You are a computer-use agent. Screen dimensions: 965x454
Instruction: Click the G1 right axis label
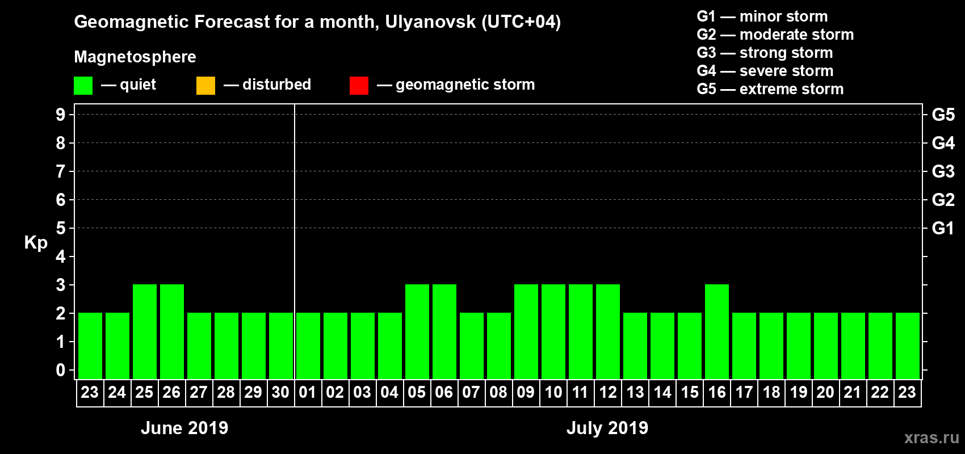click(x=943, y=228)
